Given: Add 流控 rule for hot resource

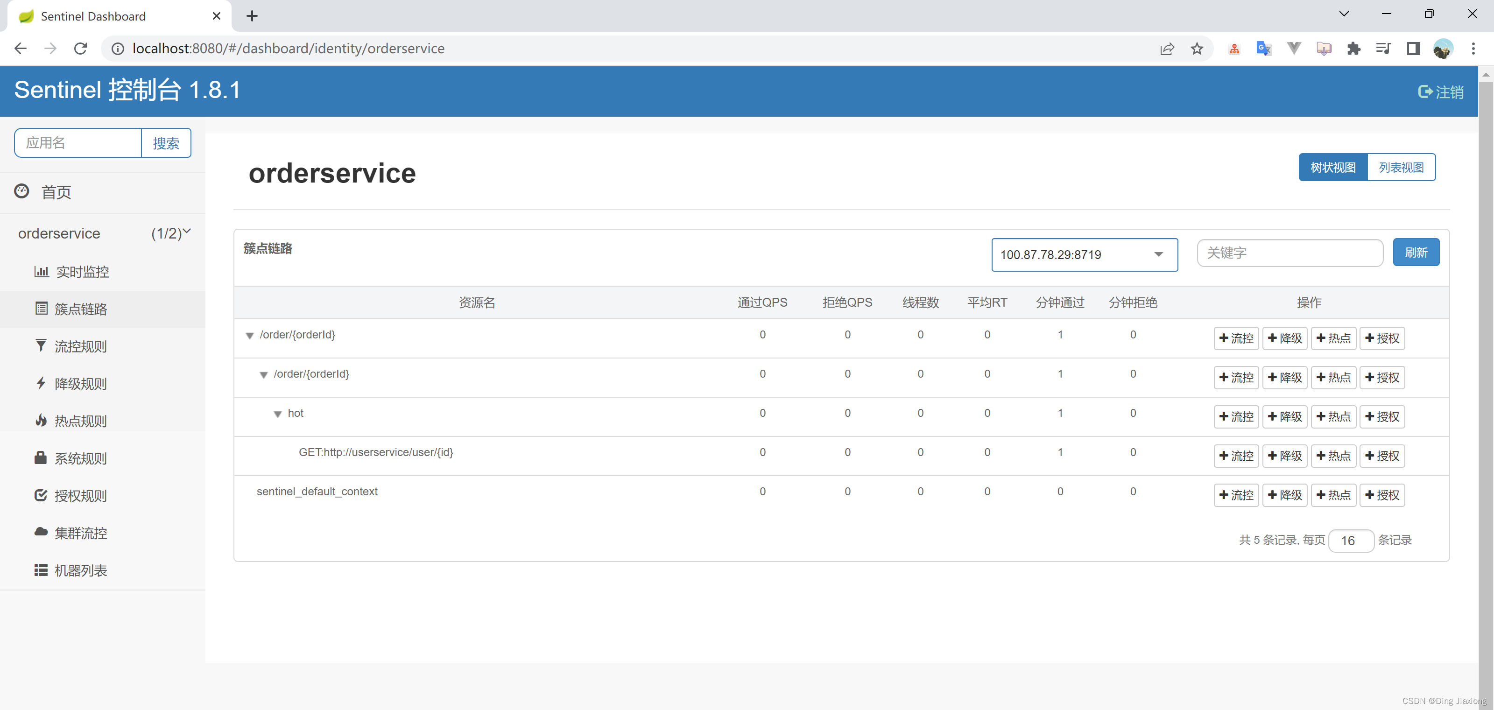Looking at the screenshot, I should coord(1236,416).
